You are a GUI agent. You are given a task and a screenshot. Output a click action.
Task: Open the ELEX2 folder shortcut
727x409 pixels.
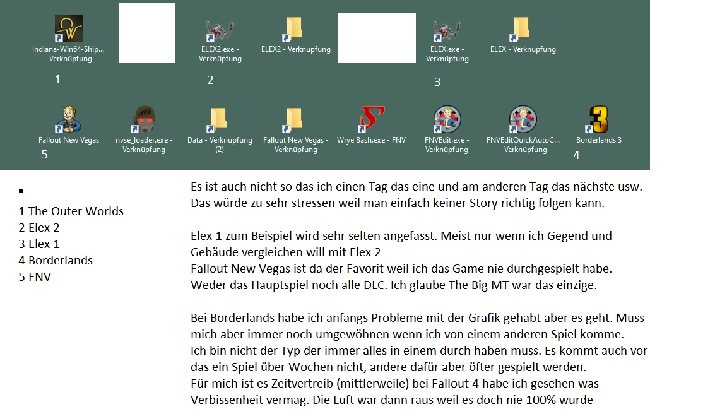click(295, 28)
